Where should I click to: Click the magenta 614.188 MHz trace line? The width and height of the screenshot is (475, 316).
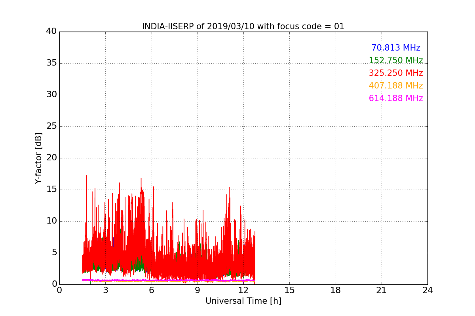168,280
